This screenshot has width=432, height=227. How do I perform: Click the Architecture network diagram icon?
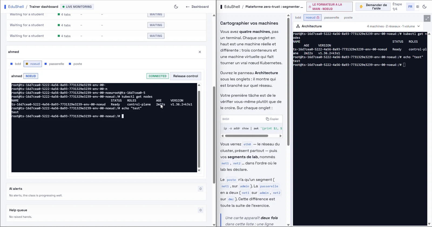[x=298, y=26]
